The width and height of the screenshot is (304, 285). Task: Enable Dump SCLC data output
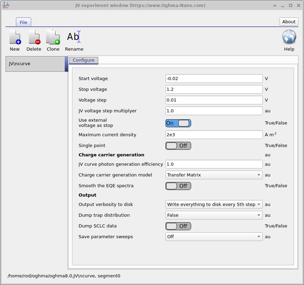pos(178,226)
